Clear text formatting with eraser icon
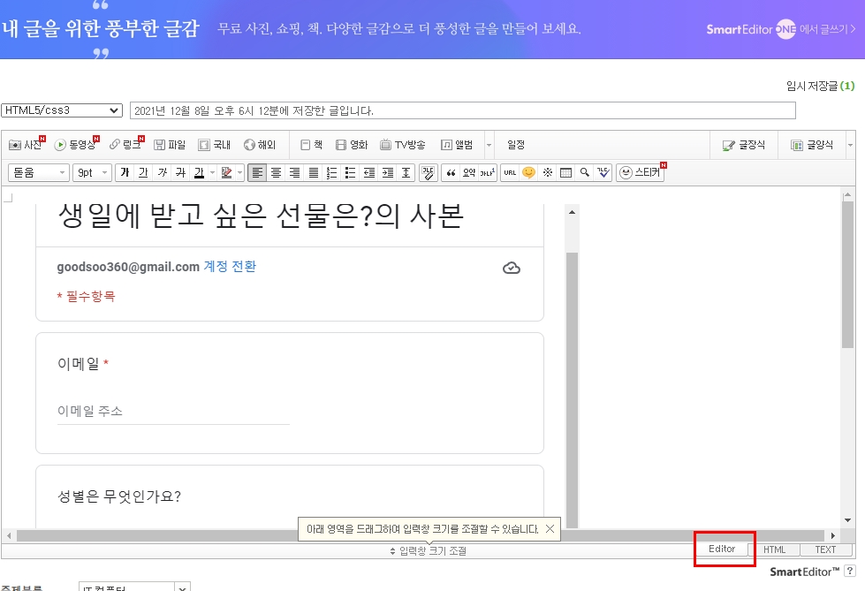The width and height of the screenshot is (865, 591). [429, 173]
